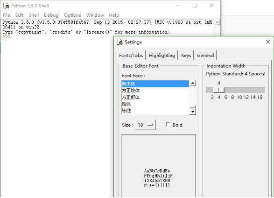Open the Help menu
The image size is (274, 198).
114,15
